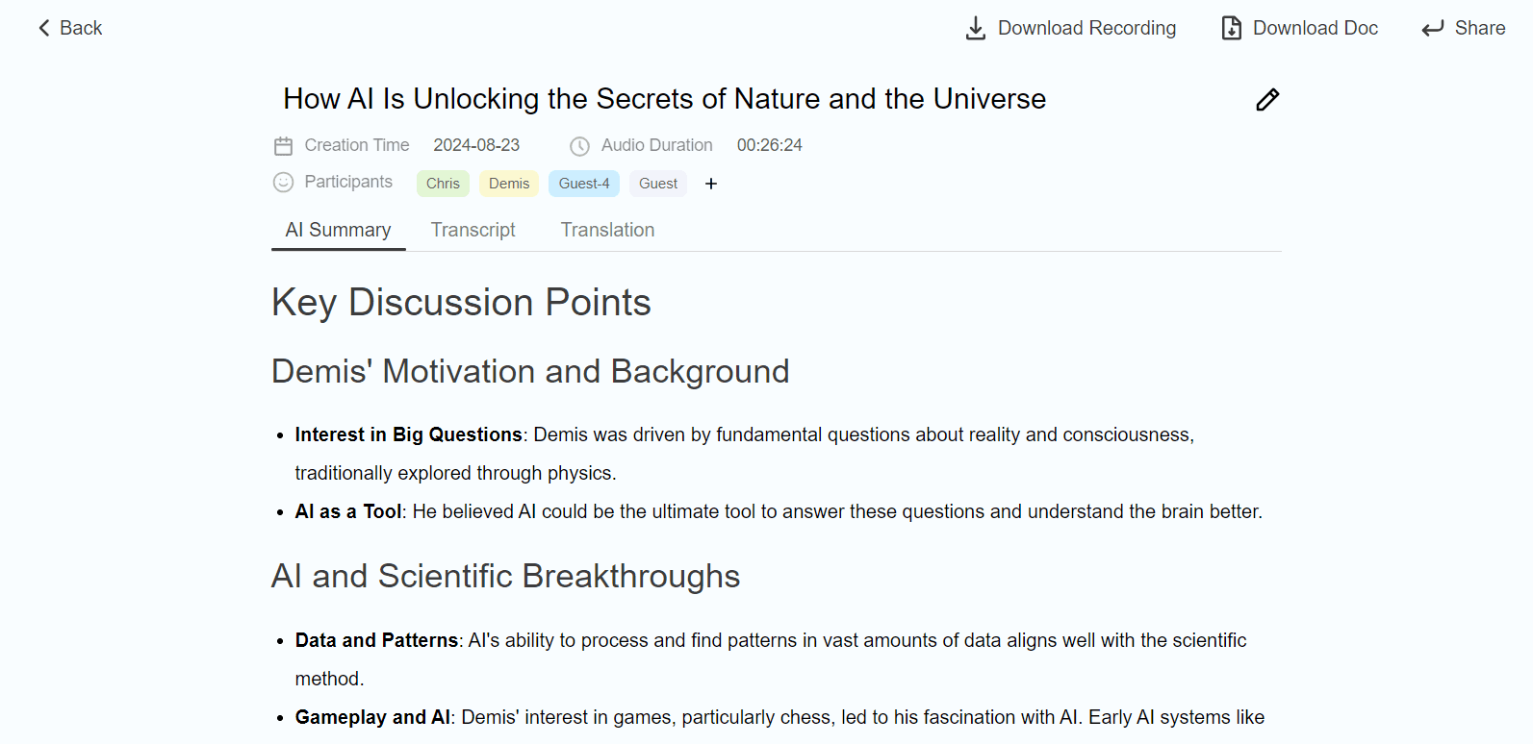Select the blue Guest-4 participant tag
Image resolution: width=1533 pixels, height=744 pixels.
pyautogui.click(x=584, y=184)
